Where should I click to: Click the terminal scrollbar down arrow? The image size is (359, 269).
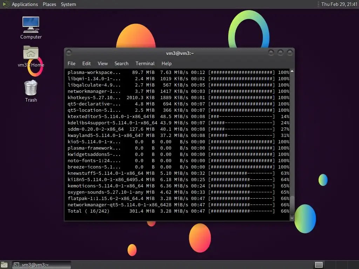pos(292,218)
